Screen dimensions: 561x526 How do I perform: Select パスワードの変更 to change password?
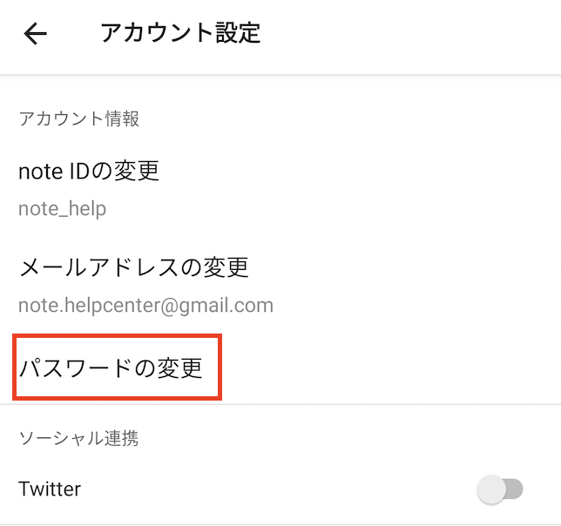(x=111, y=368)
